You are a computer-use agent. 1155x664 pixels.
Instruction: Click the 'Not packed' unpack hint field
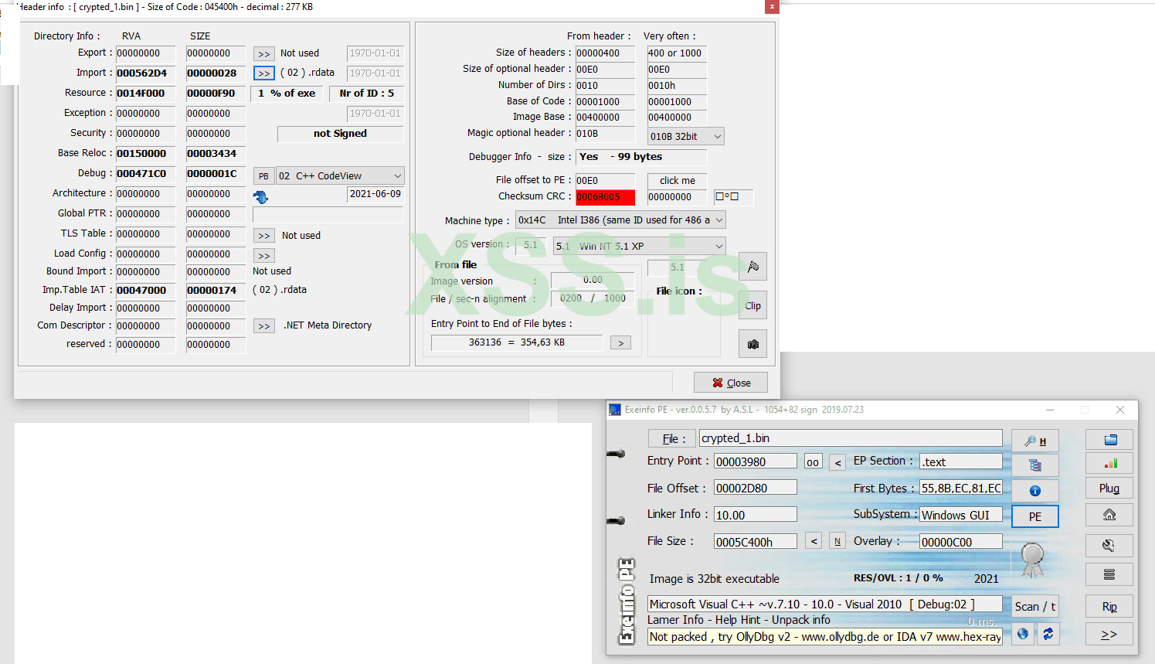[x=825, y=636]
